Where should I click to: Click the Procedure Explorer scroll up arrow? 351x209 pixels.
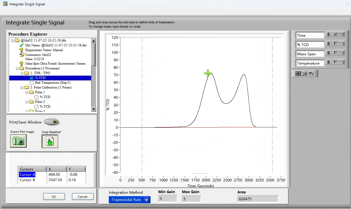[x=94, y=41]
